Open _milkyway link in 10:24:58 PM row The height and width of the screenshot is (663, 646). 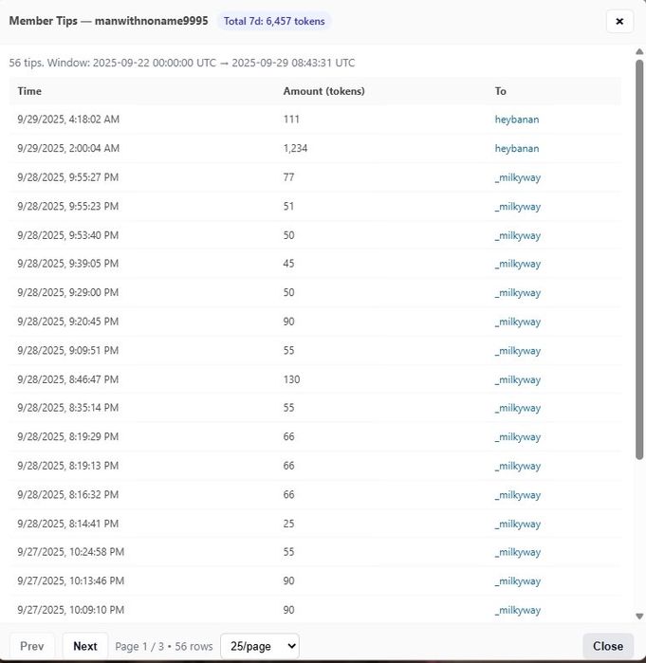(x=518, y=552)
